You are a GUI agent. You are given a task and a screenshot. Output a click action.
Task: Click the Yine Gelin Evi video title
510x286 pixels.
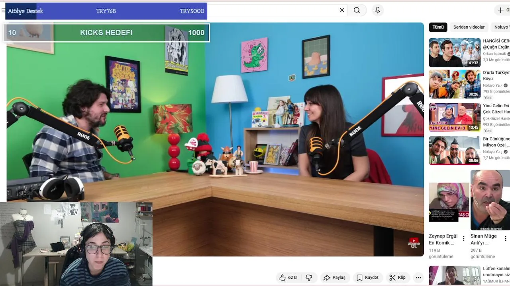tap(496, 109)
